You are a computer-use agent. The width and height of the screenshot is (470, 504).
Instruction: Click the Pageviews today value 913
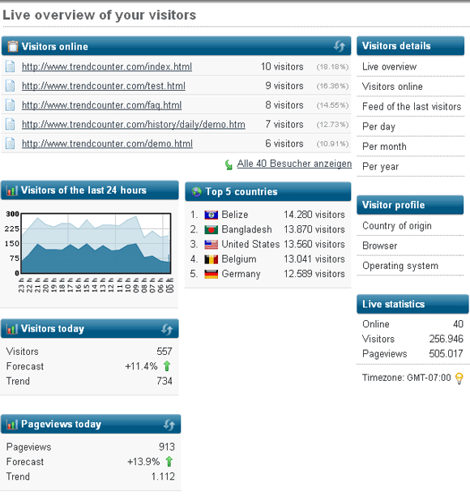[x=166, y=446]
